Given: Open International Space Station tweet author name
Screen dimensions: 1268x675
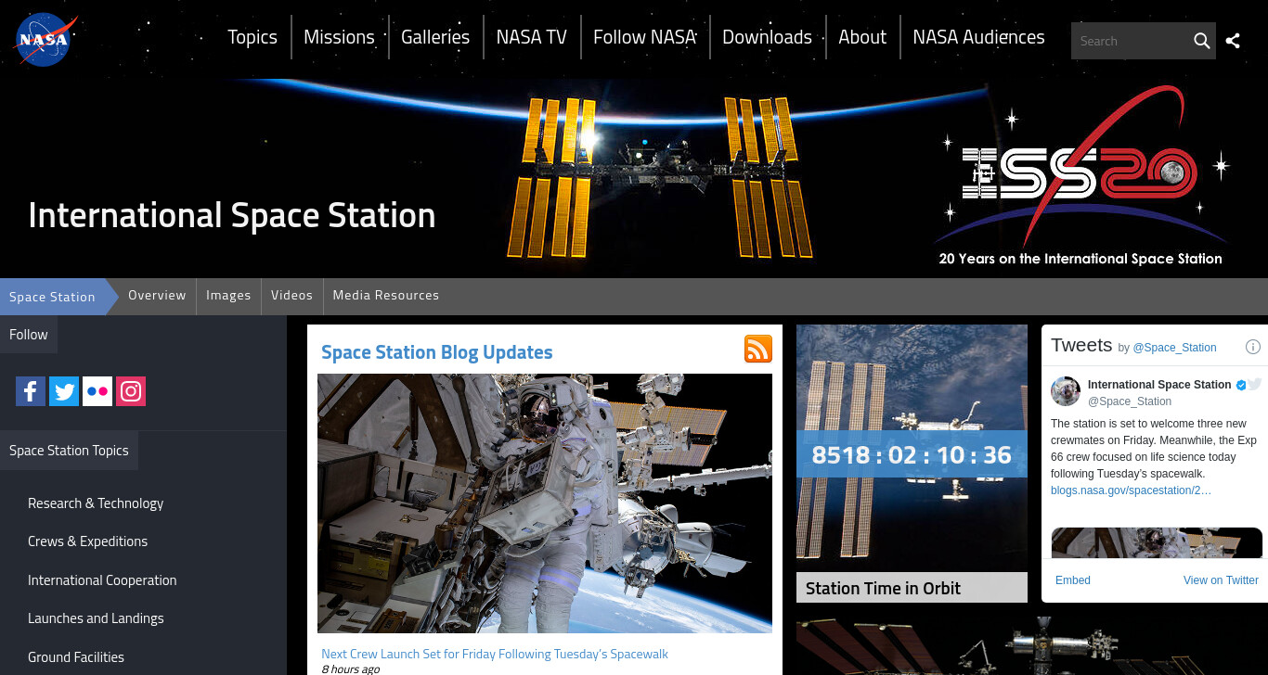Looking at the screenshot, I should (1159, 385).
